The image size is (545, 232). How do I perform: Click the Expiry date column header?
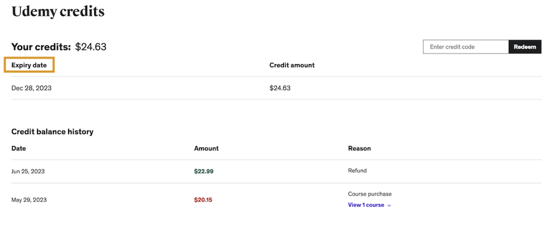pyautogui.click(x=29, y=65)
